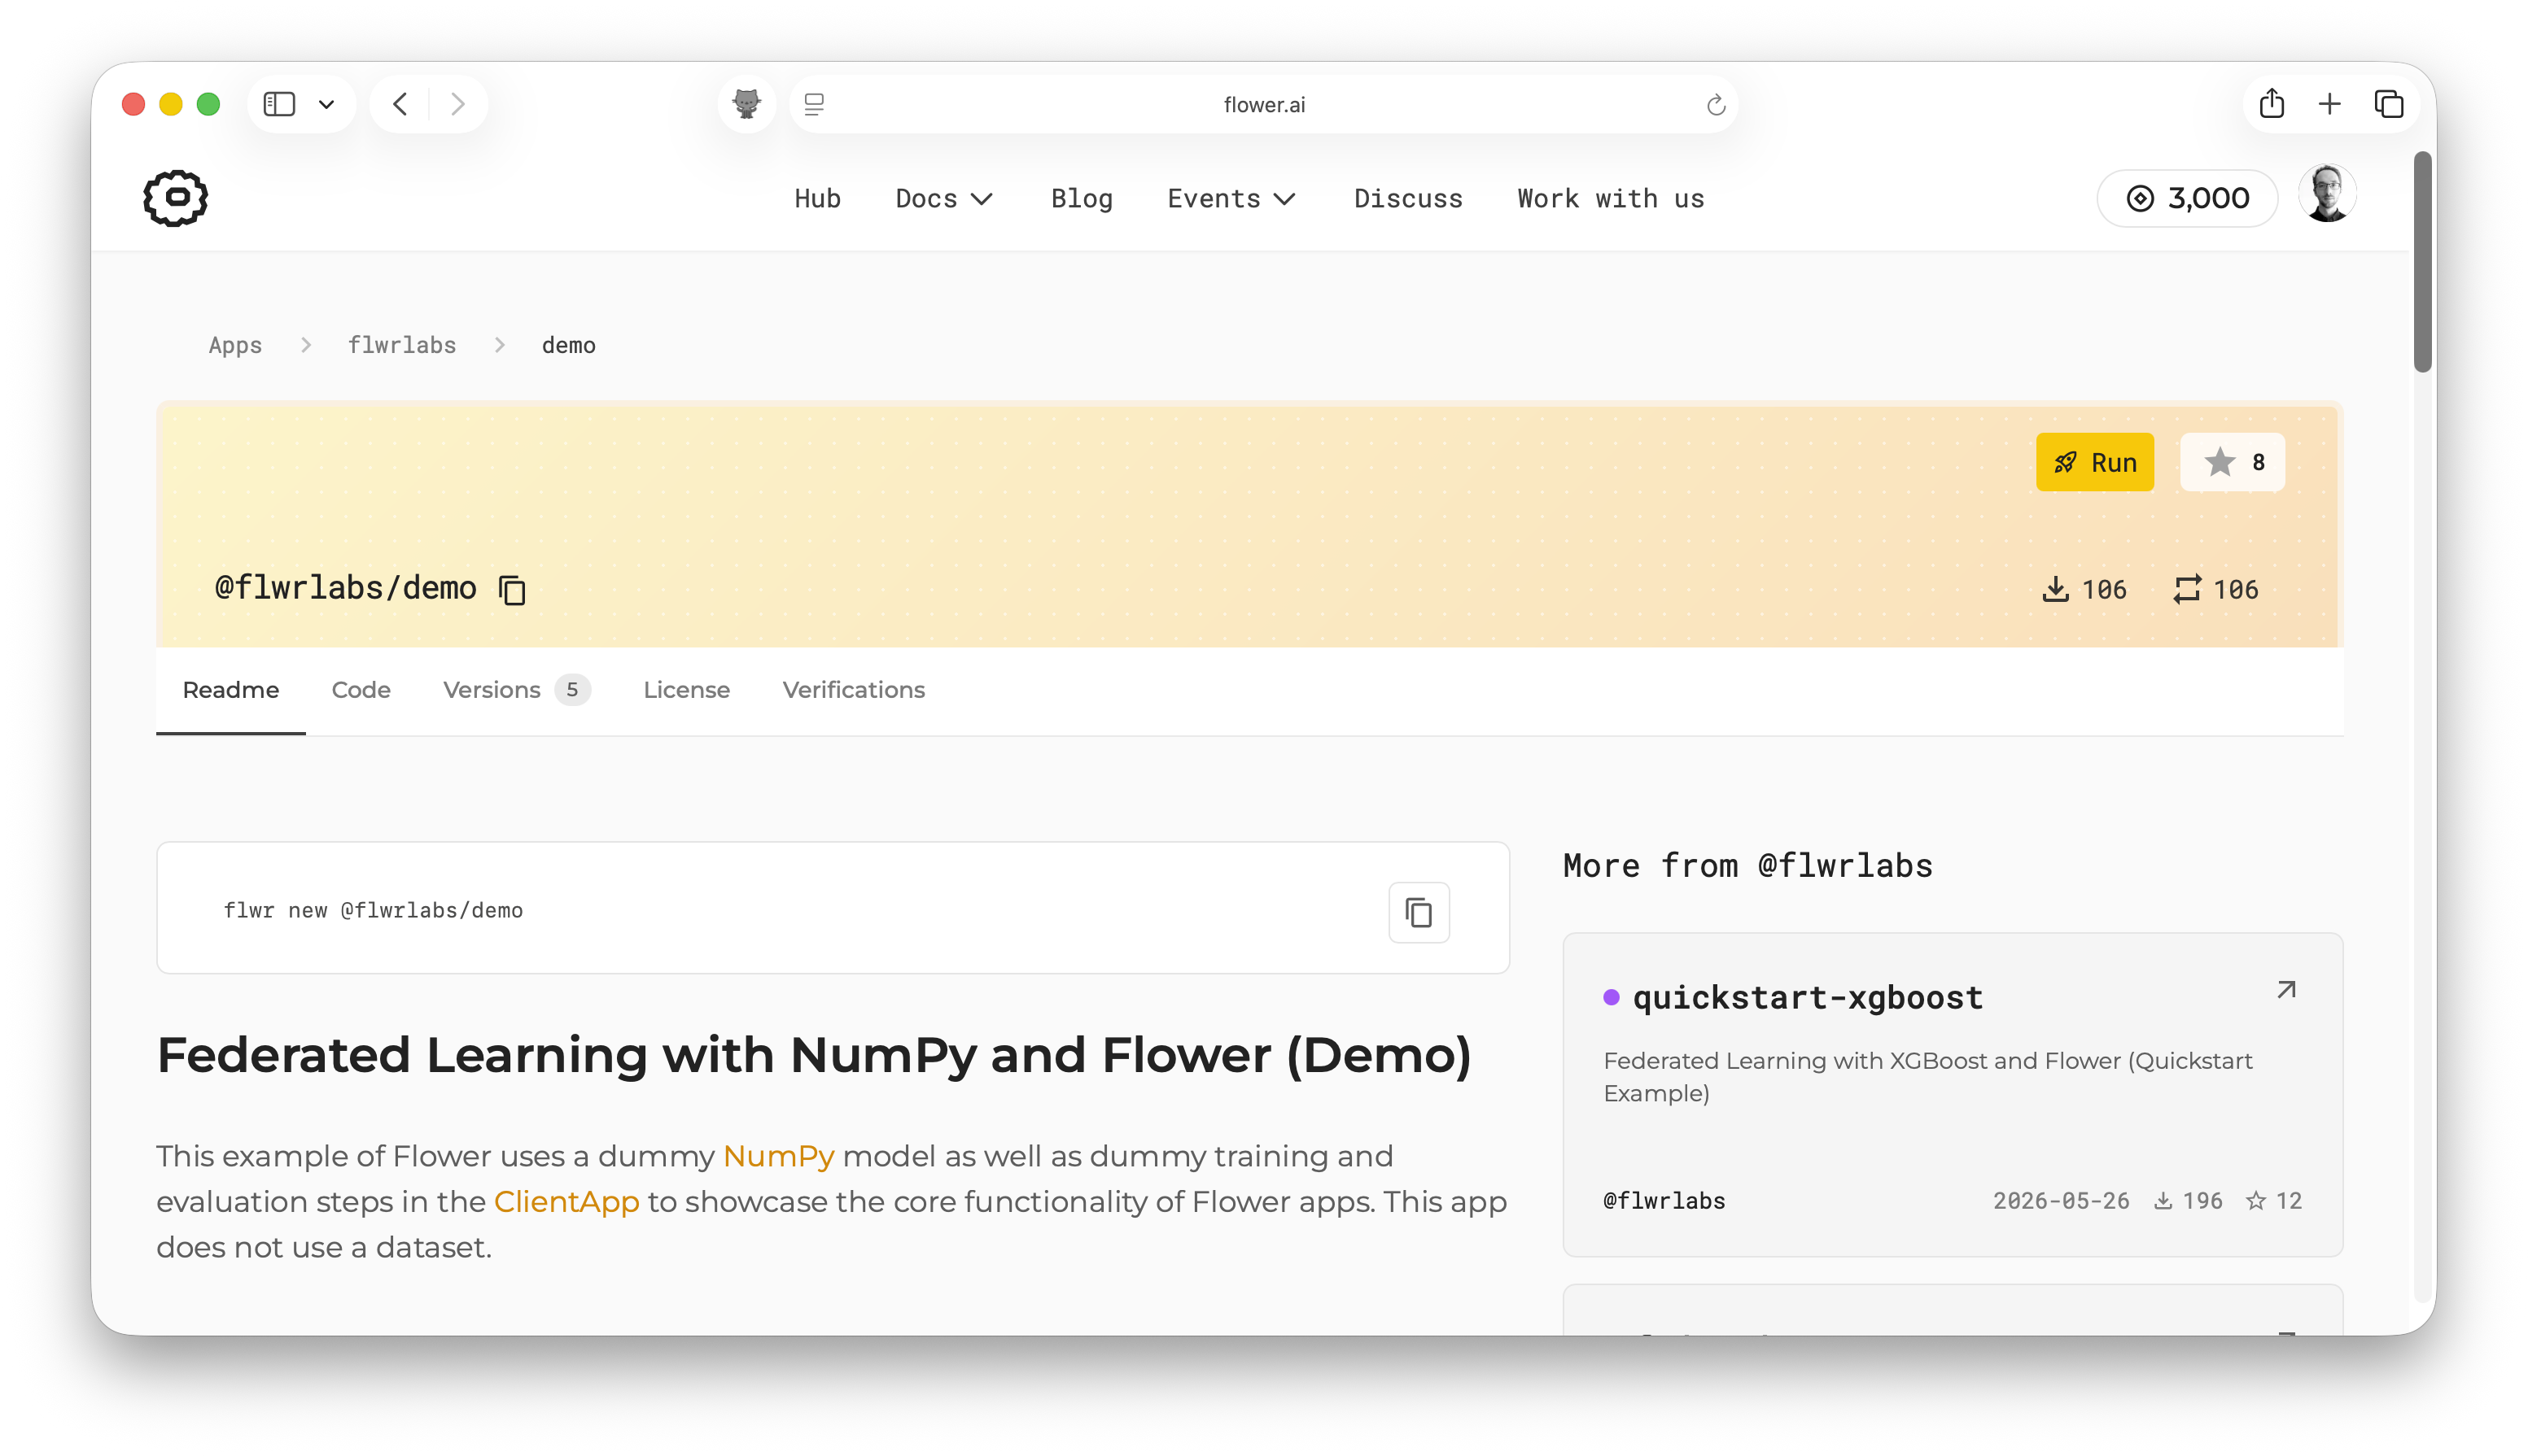Toggle the Safari sidebar icon
This screenshot has height=1456, width=2528.
click(x=279, y=104)
